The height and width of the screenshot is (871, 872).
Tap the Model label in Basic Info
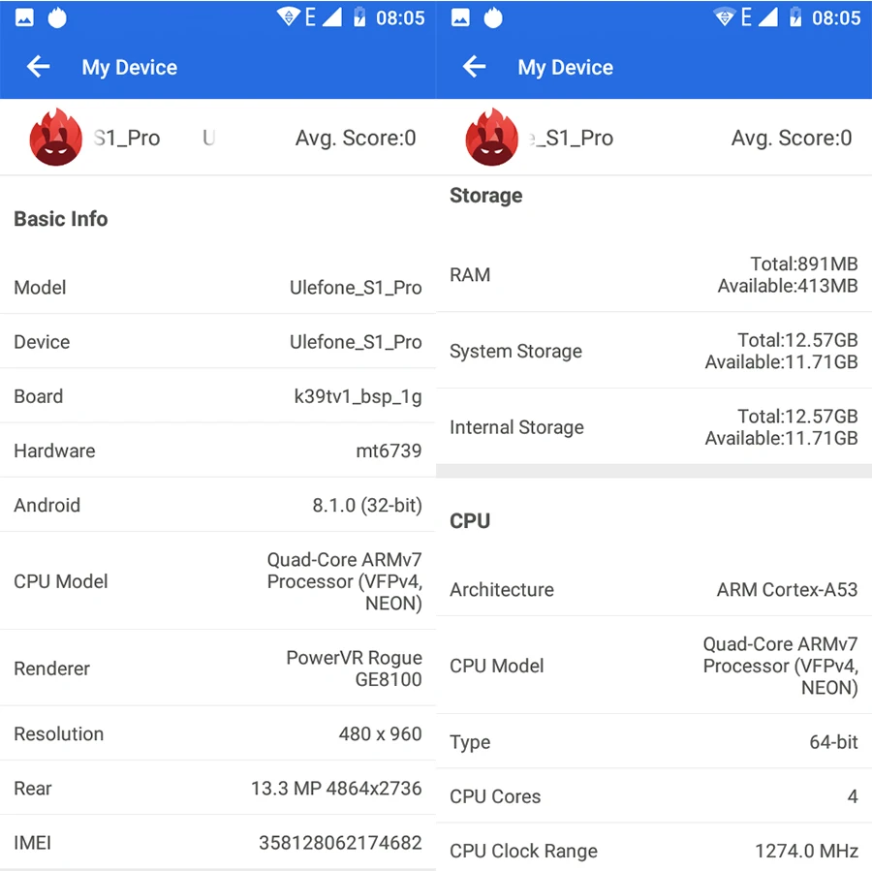[40, 288]
